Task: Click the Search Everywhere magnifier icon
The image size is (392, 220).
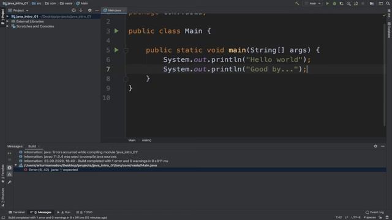Action: point(388,4)
